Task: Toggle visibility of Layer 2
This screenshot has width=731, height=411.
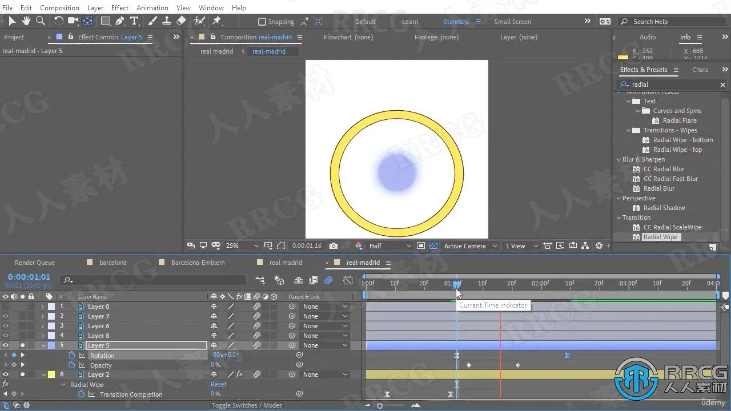Action: click(6, 374)
